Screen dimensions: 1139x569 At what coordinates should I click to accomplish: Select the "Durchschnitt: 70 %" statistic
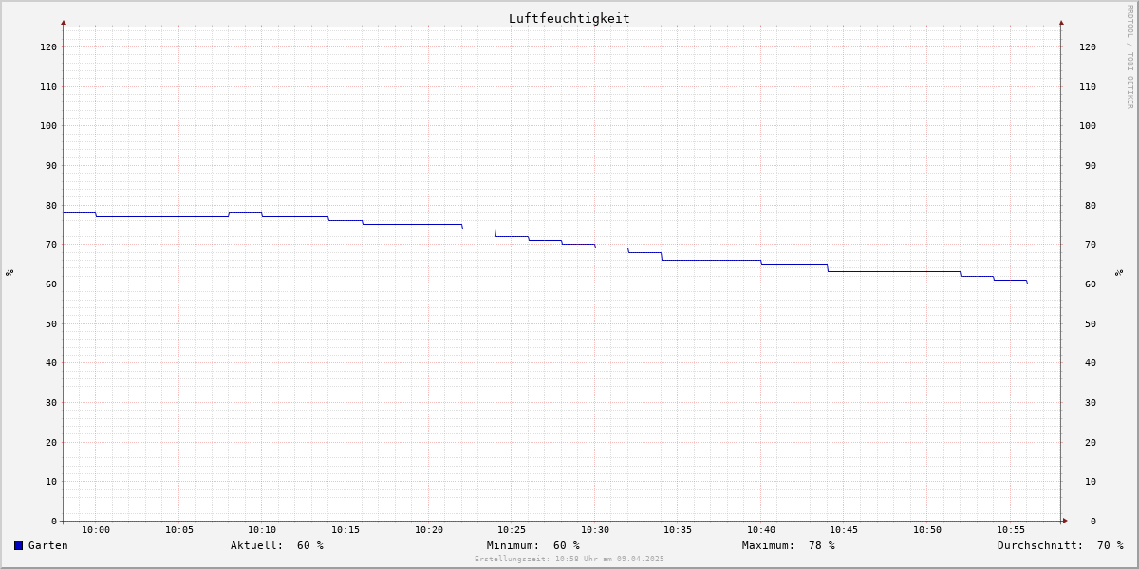(1060, 545)
